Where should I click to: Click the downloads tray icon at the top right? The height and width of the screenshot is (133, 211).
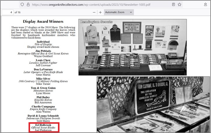tap(205, 4)
